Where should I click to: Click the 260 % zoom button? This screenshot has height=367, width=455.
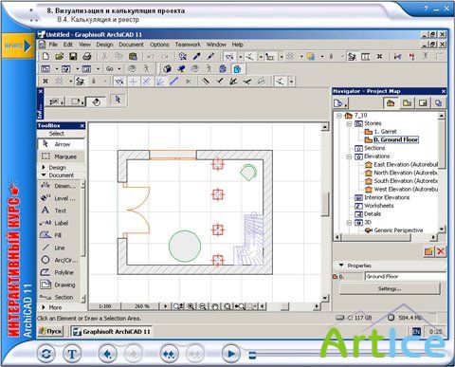(x=142, y=306)
